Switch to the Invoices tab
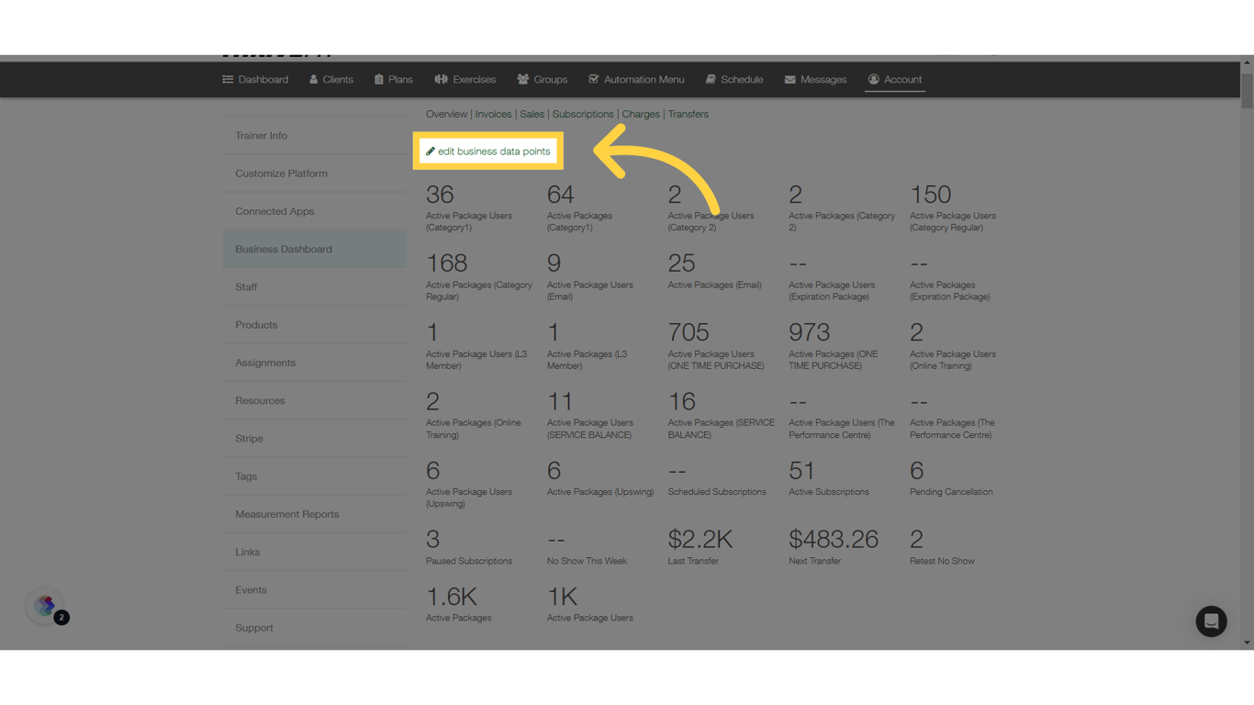This screenshot has width=1254, height=705. [493, 114]
